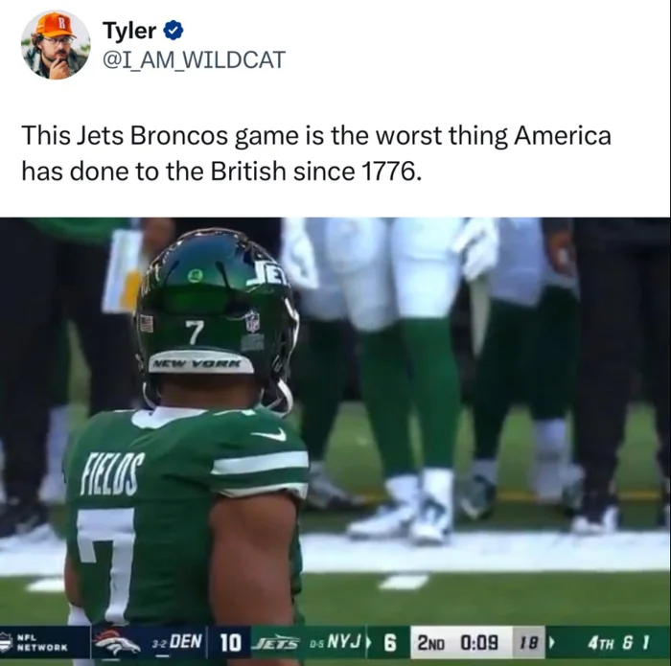
Task: Open Tyler's profile avatar picture
Action: click(56, 45)
